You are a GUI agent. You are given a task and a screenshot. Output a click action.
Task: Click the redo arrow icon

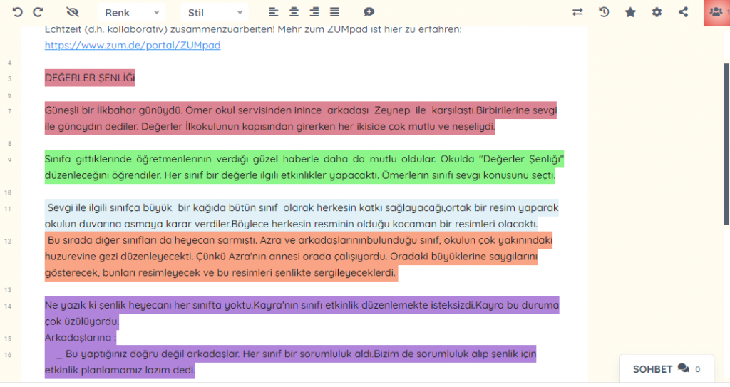click(x=38, y=12)
